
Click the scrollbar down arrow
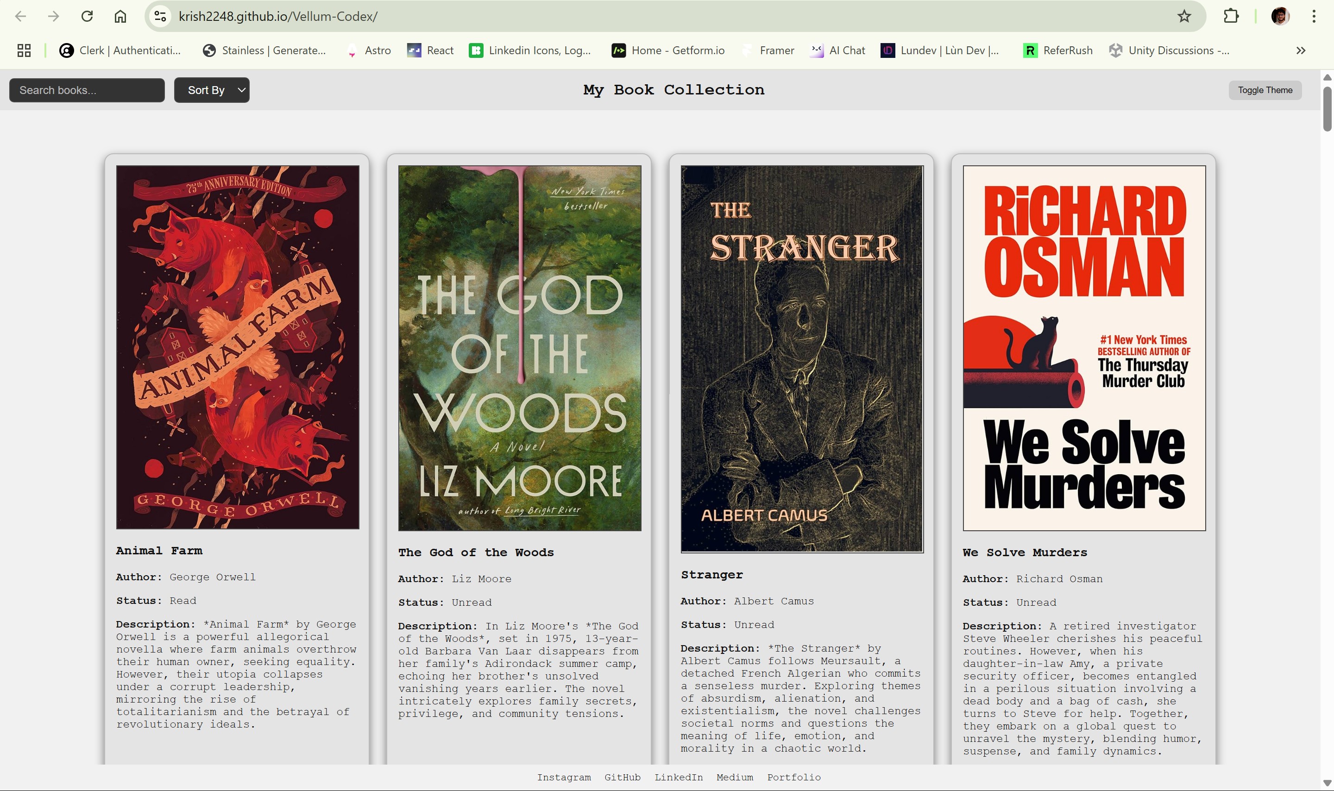click(1327, 783)
